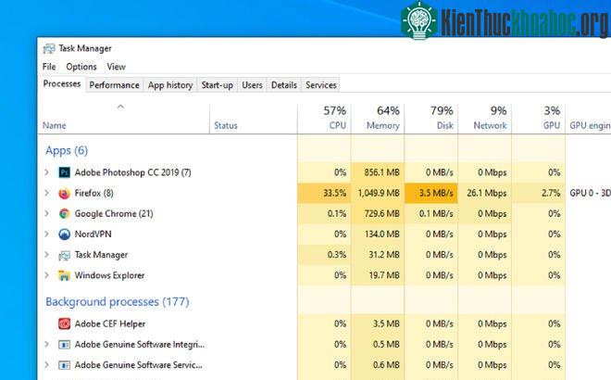Click Chrome memory value 729.6 MB
Viewport: 611px width, 380px height.
[381, 214]
